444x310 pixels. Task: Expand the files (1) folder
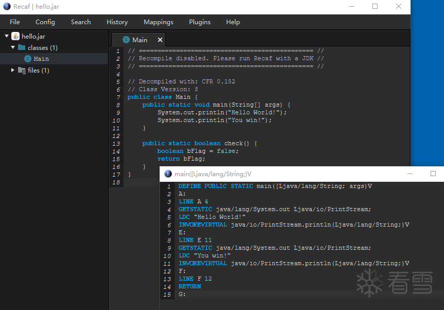click(x=13, y=70)
